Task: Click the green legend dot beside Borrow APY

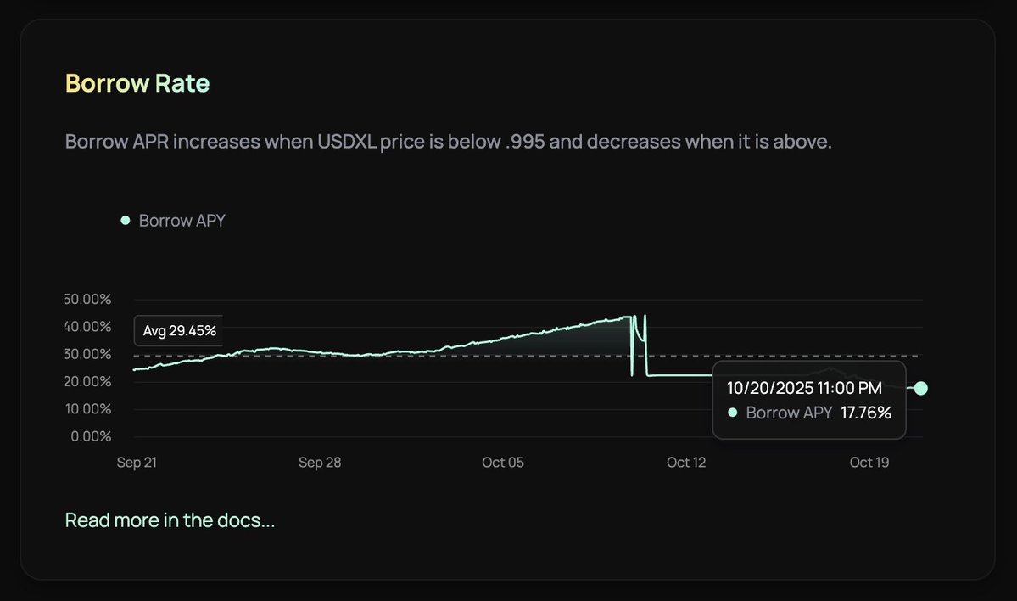Action: (x=126, y=221)
